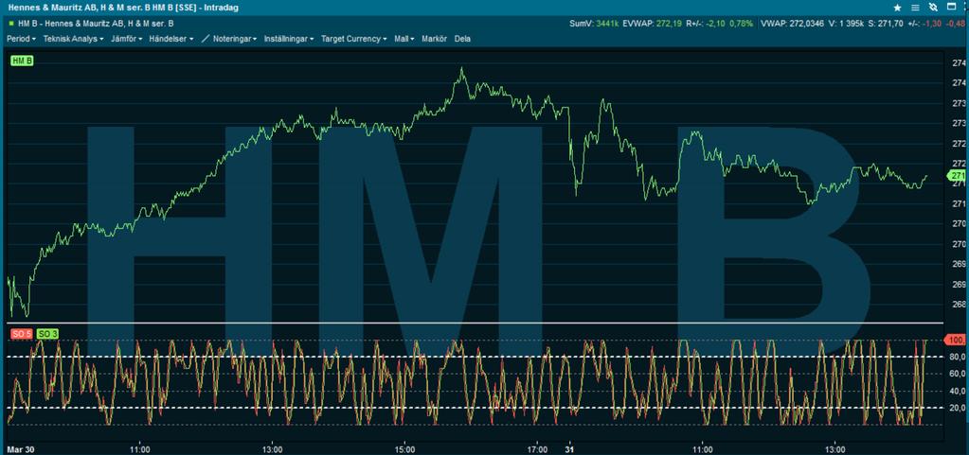Expand the Noteringar dropdown
The image size is (969, 455).
(x=235, y=38)
